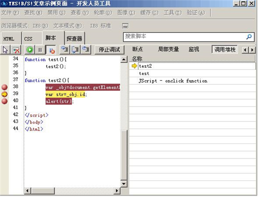The height and width of the screenshot is (197, 258).
Task: Open the 缓存(C) menu
Action: [x=149, y=13]
